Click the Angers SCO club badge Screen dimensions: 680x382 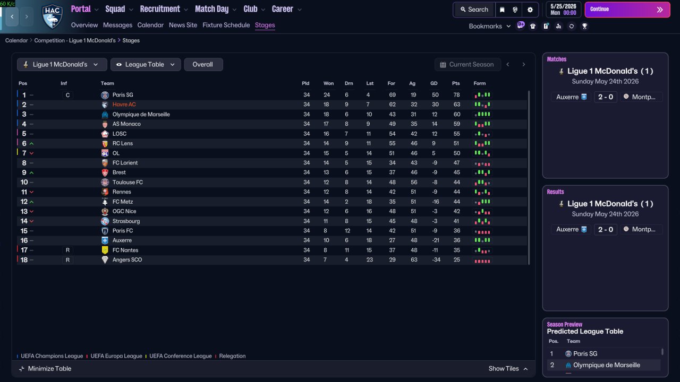pos(105,260)
